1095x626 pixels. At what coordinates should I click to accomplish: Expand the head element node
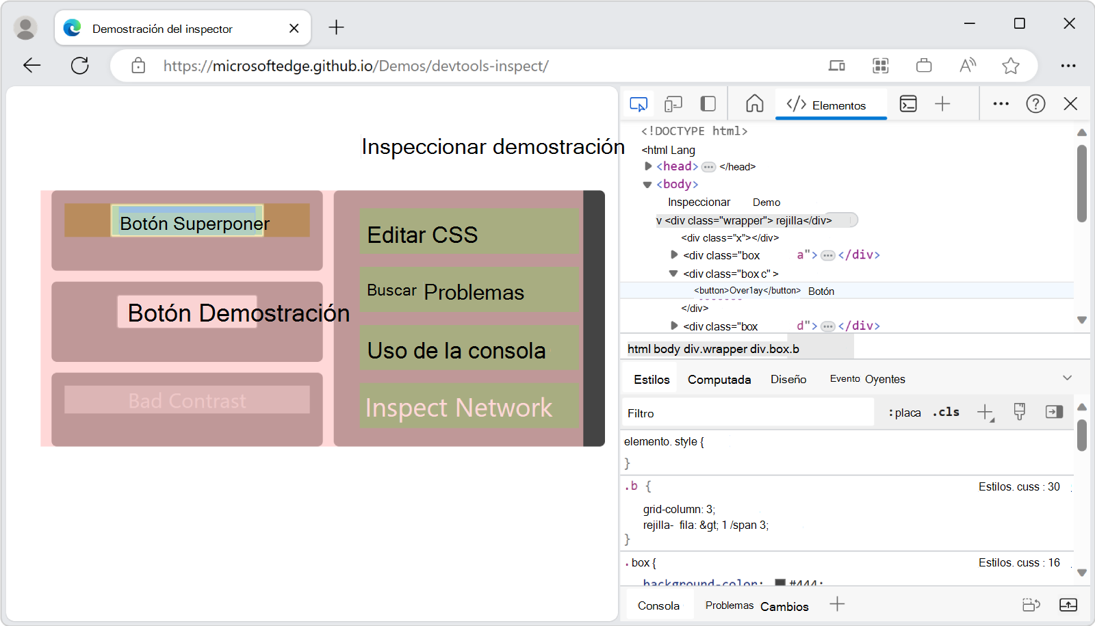(x=647, y=166)
